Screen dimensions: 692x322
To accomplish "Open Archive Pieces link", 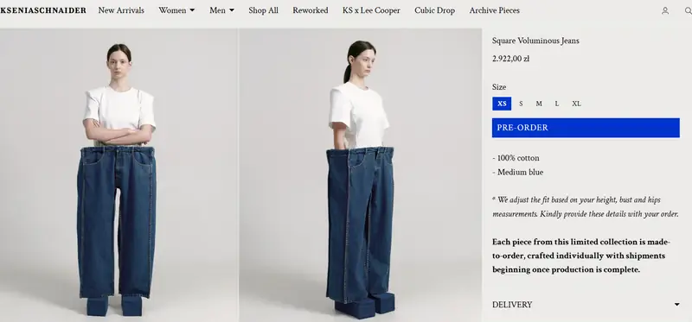I will click(494, 10).
